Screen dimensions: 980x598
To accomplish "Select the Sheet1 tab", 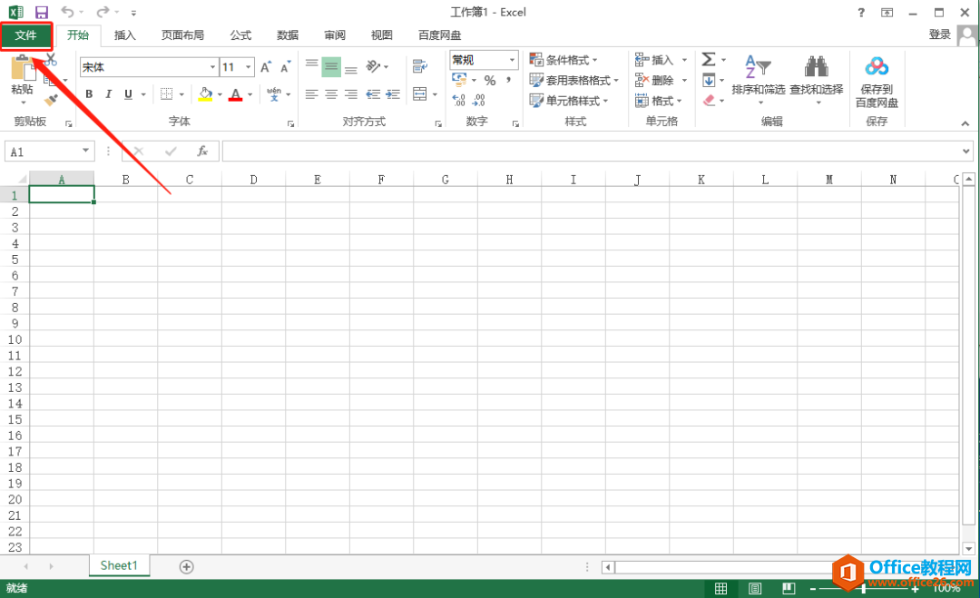I will (x=119, y=565).
